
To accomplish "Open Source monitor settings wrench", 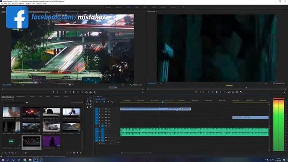I will pyautogui.click(x=131, y=85).
